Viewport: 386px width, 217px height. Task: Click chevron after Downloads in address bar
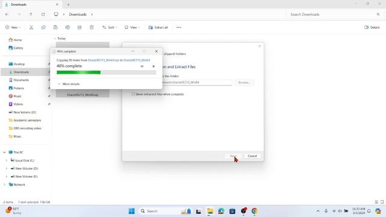point(92,14)
